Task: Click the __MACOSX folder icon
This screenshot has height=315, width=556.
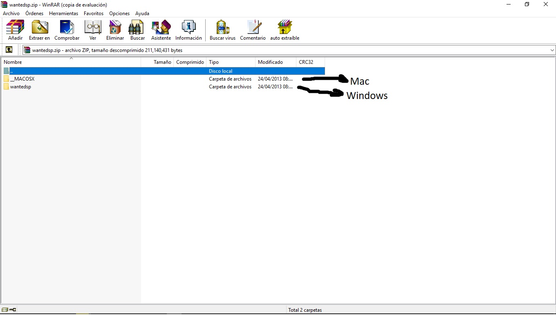Action: [6, 79]
